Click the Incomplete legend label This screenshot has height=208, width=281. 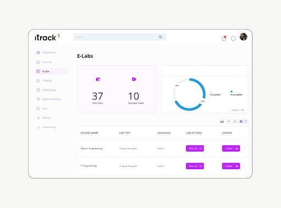(x=236, y=95)
